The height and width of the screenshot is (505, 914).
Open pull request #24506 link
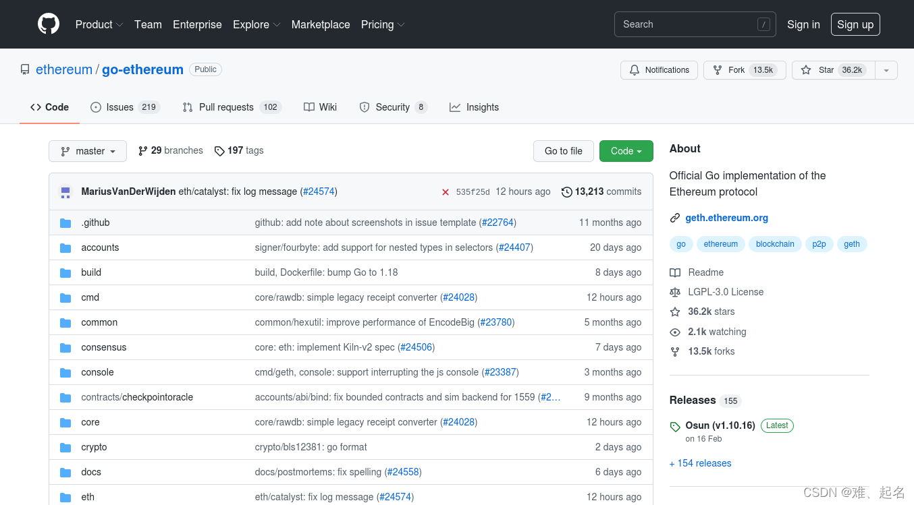(x=415, y=347)
